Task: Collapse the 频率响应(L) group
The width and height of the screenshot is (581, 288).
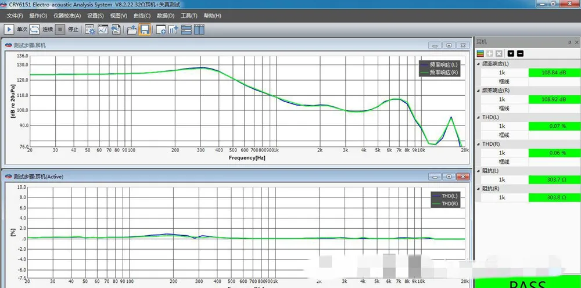Action: [479, 64]
